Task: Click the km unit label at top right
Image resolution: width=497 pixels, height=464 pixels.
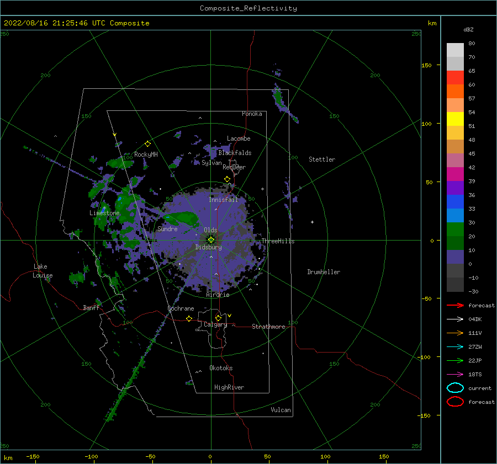Action: coord(432,23)
